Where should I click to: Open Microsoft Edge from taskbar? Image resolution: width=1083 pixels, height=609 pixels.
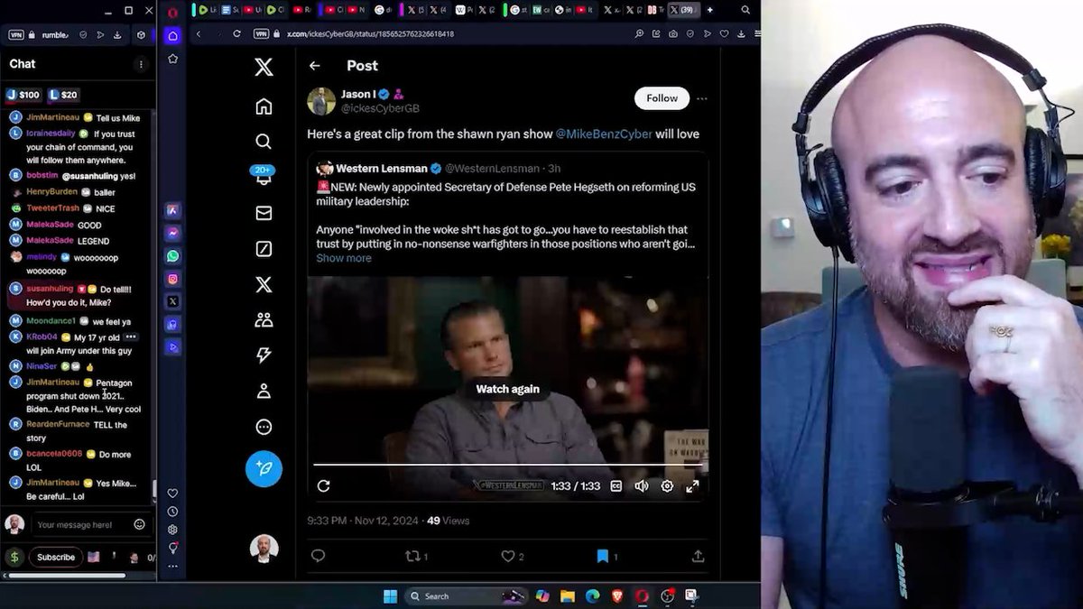592,596
